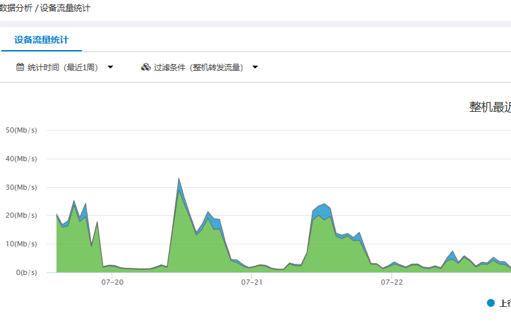Click the highest traffic peak above 30Mb/s

[x=179, y=179]
